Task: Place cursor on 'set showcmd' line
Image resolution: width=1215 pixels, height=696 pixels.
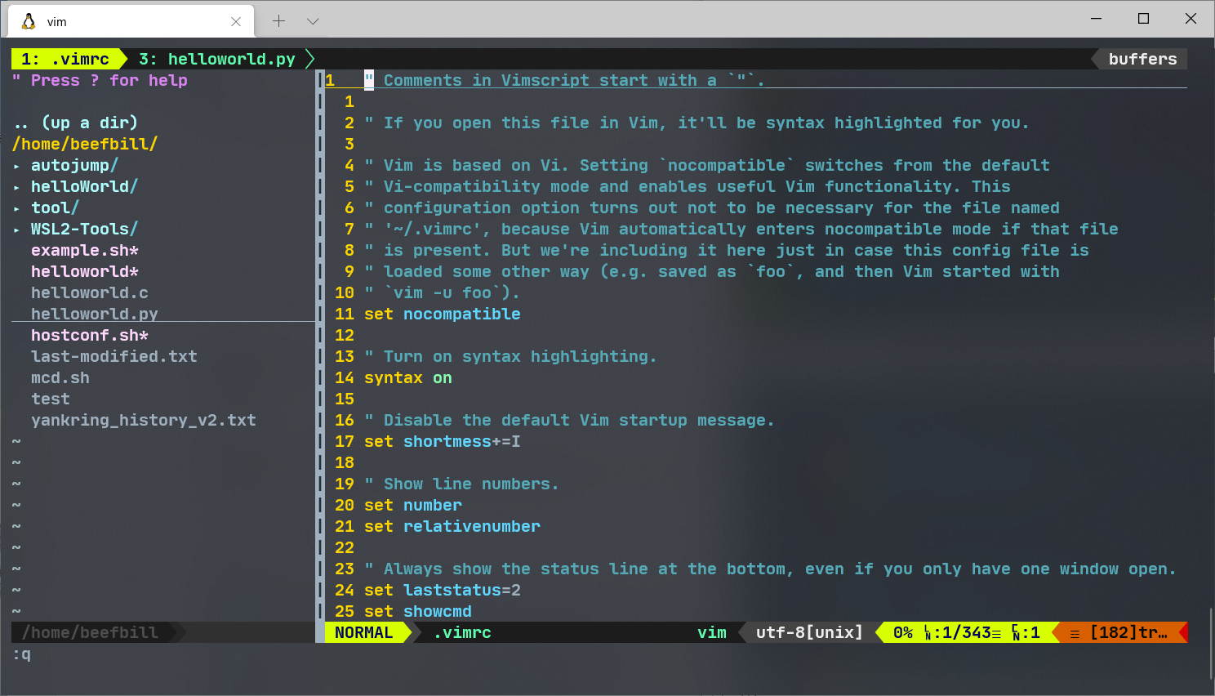Action: pos(417,611)
